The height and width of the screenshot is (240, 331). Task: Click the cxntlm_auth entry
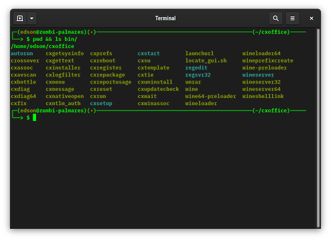(63, 103)
